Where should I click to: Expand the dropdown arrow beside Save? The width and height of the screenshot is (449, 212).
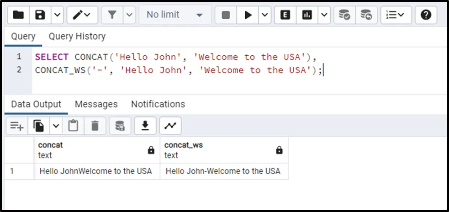(57, 15)
